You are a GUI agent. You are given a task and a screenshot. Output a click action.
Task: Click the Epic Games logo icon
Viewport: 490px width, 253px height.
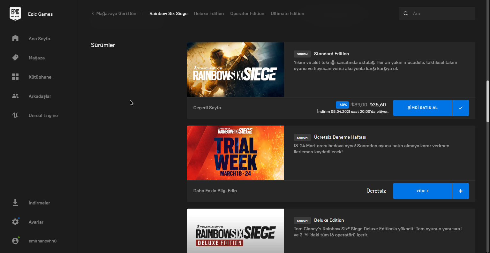[x=15, y=14]
